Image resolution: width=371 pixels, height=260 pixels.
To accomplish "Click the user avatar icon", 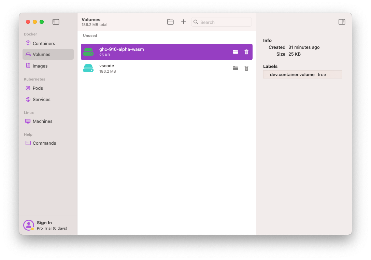I will click(x=29, y=226).
